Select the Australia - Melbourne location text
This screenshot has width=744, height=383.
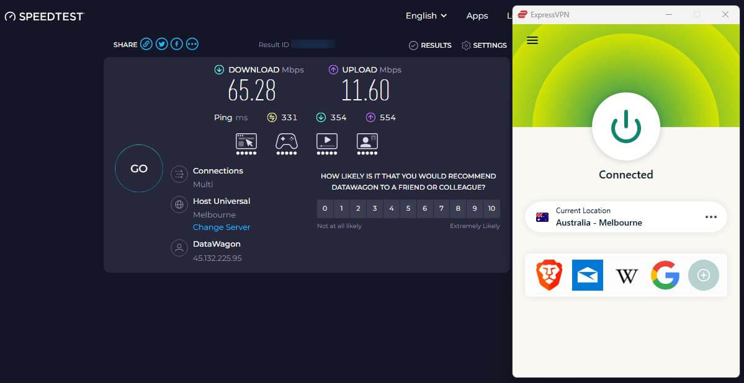click(599, 222)
